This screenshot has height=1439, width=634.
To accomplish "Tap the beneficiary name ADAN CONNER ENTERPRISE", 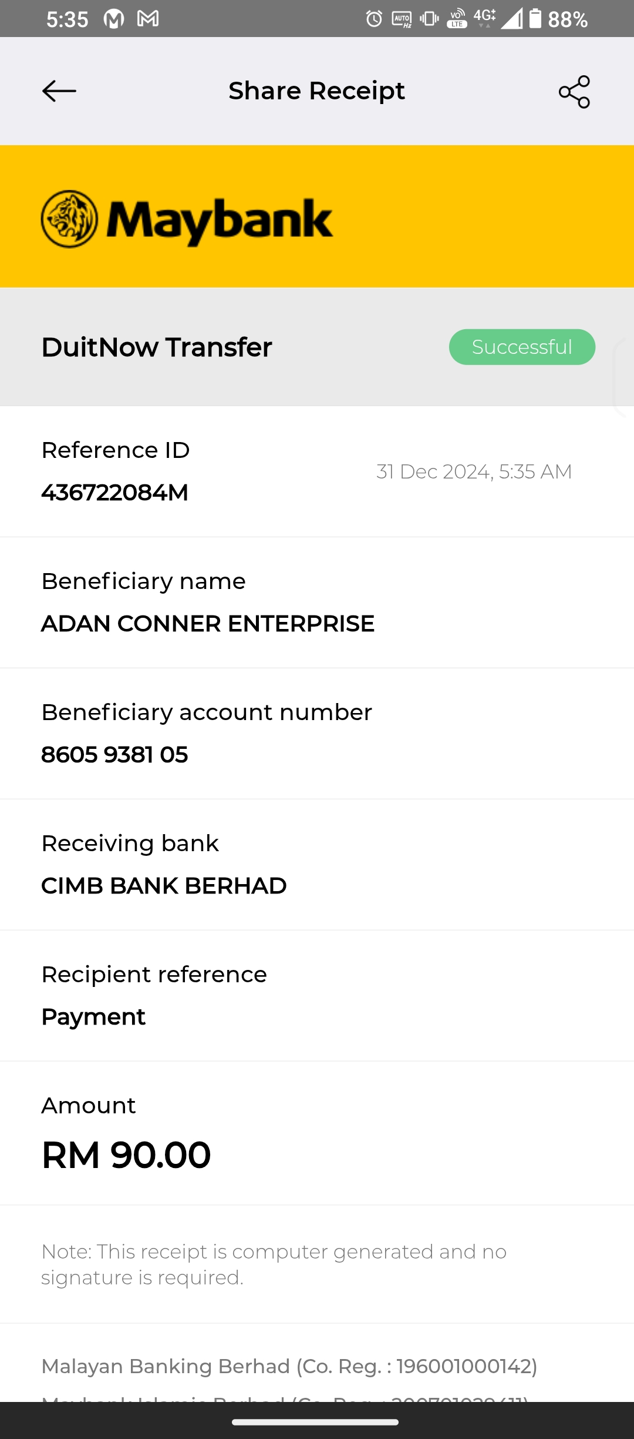I will [x=208, y=624].
